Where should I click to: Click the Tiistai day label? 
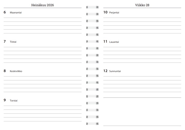[13, 42]
